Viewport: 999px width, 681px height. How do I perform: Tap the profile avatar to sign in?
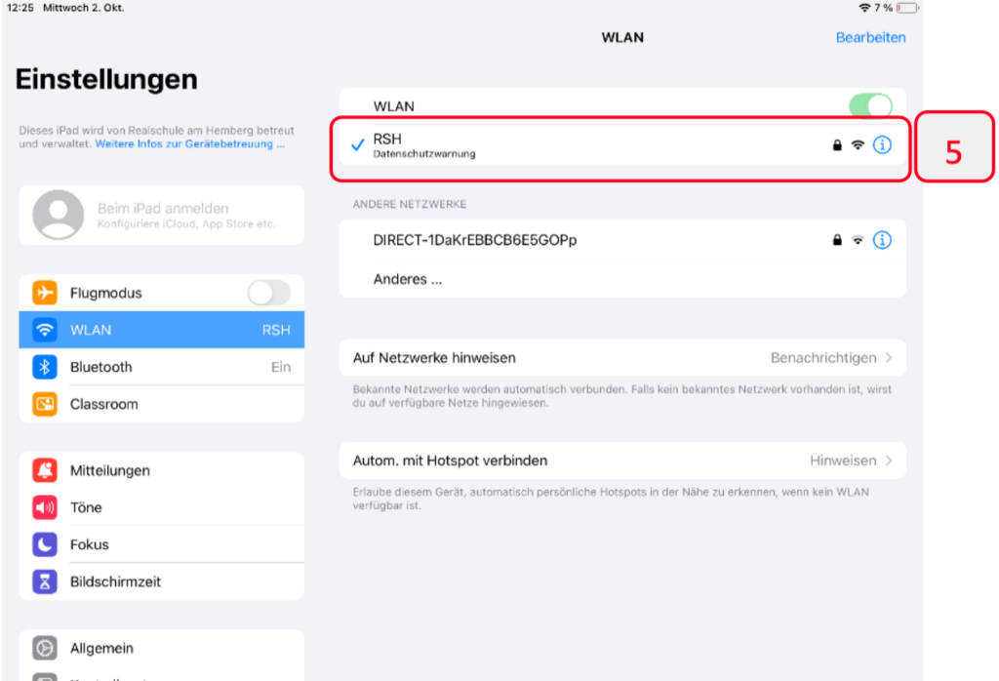point(58,215)
